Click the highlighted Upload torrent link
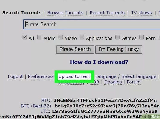Image resolution: width=160 pixels, height=119 pixels. 74,76
